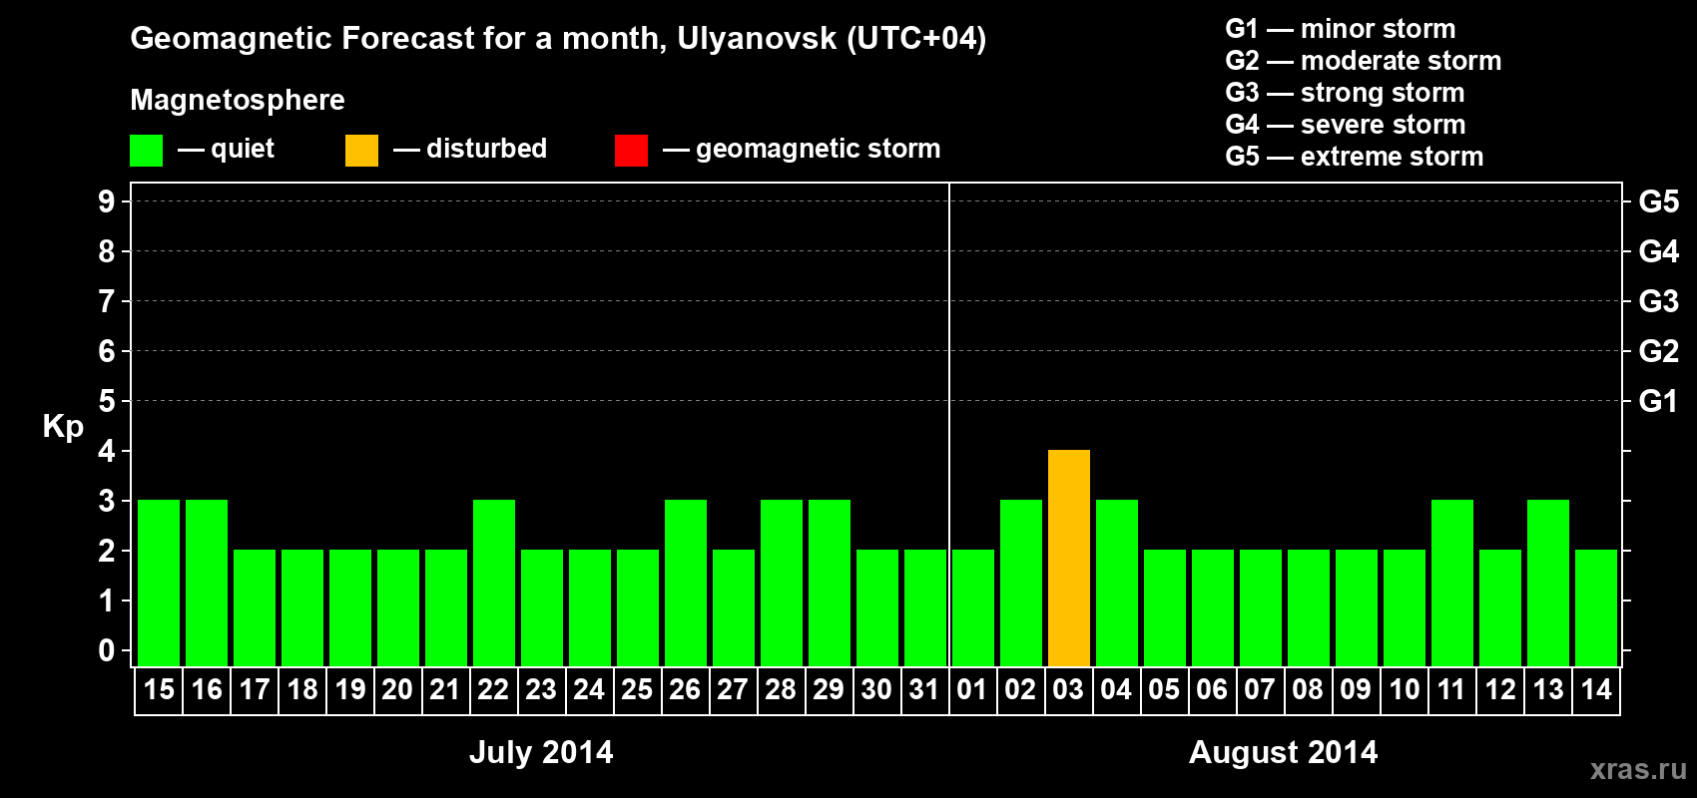Select date label 10 on the axis

coord(1405,690)
